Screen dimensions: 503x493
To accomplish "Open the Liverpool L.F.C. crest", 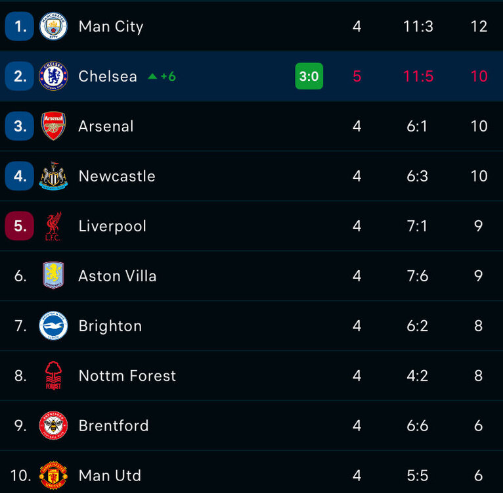I will 53,225.
